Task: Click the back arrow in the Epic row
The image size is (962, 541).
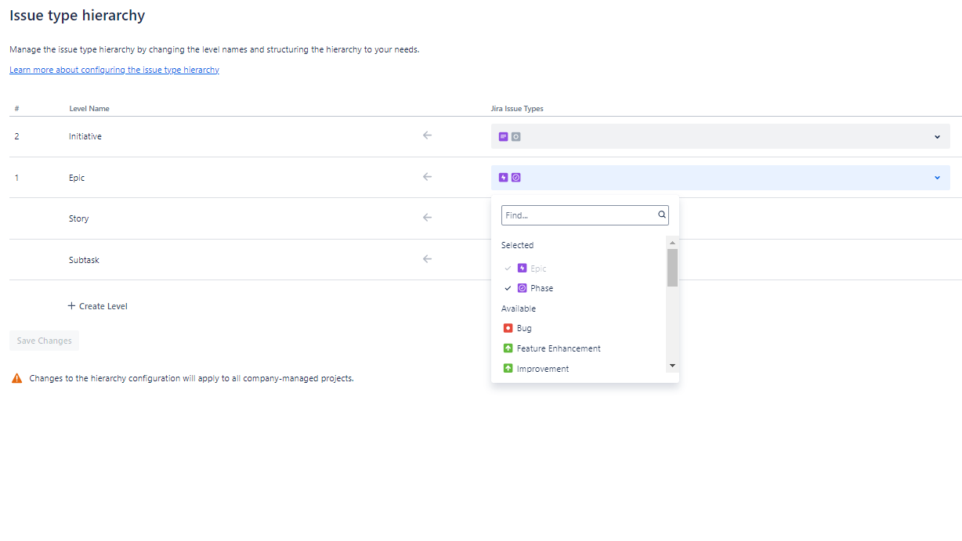Action: tap(427, 177)
